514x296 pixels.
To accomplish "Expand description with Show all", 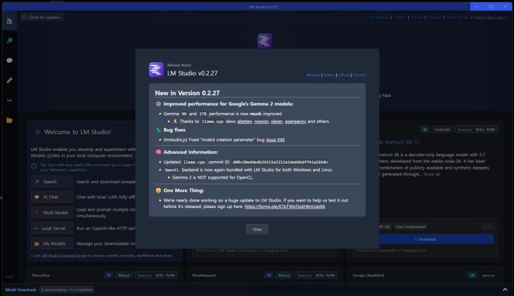I will click(x=431, y=174).
